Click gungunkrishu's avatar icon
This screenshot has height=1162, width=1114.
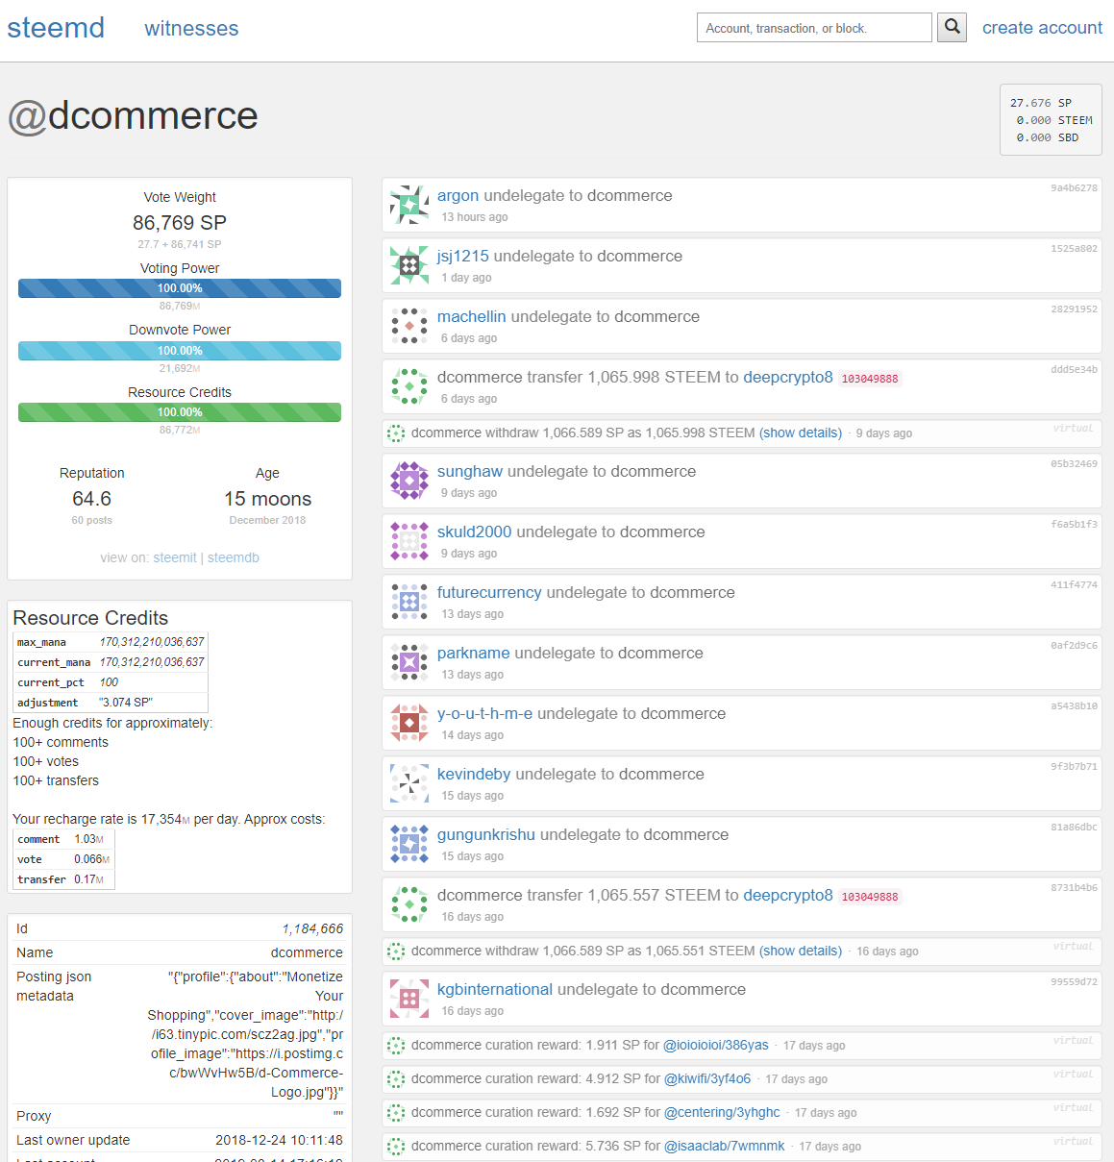(409, 844)
